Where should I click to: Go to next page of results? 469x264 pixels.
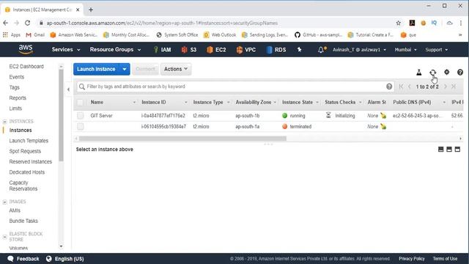(x=446, y=87)
